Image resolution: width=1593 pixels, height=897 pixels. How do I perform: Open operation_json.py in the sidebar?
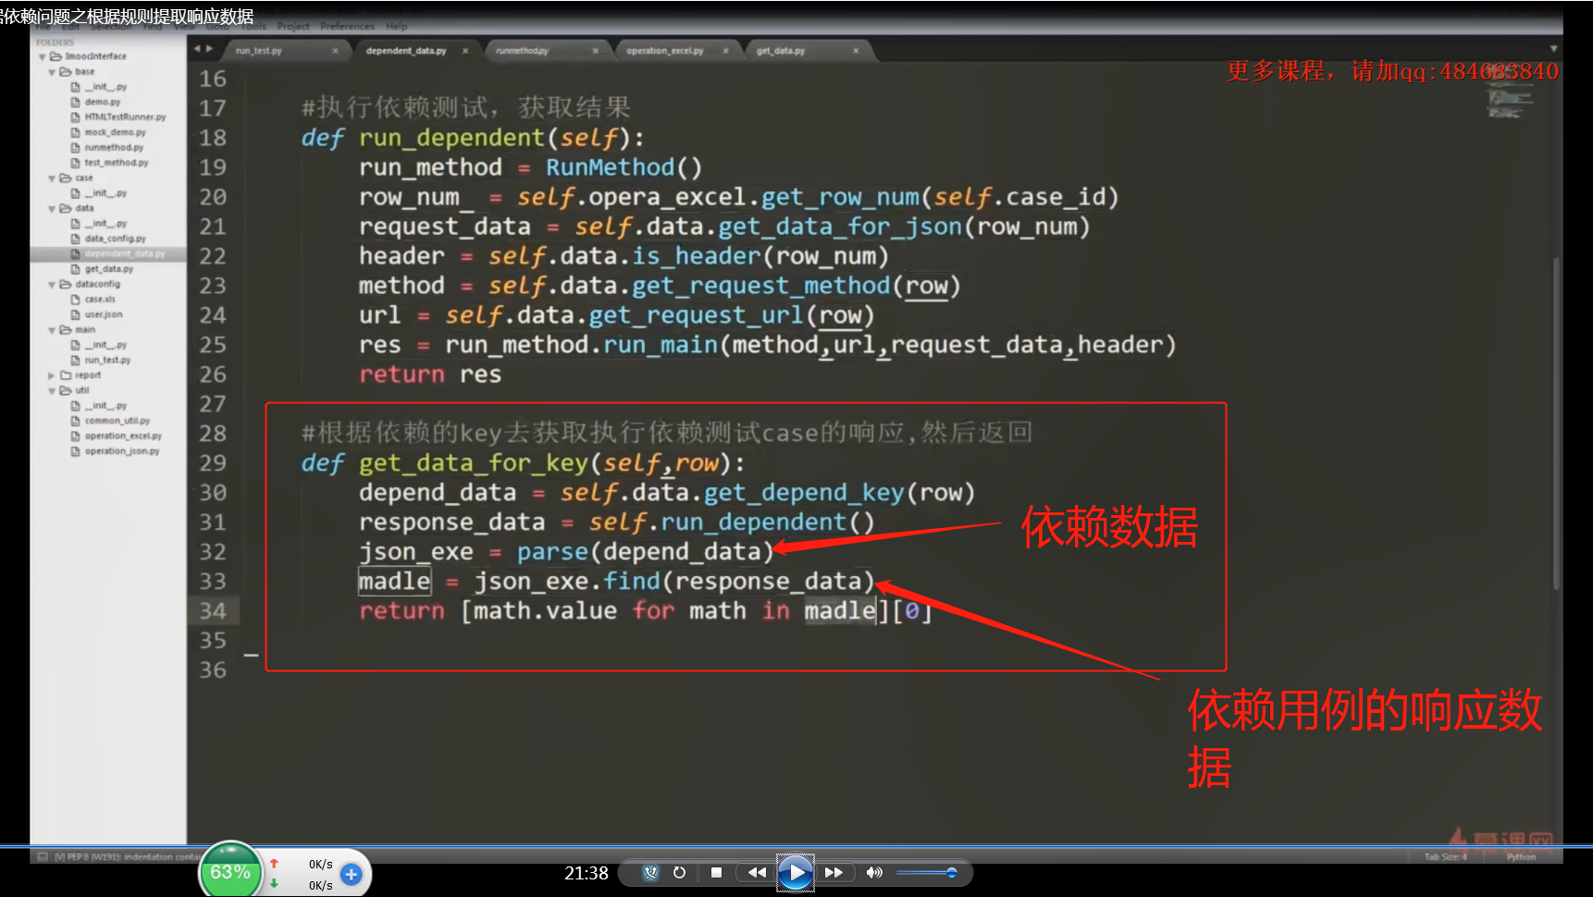tap(122, 451)
